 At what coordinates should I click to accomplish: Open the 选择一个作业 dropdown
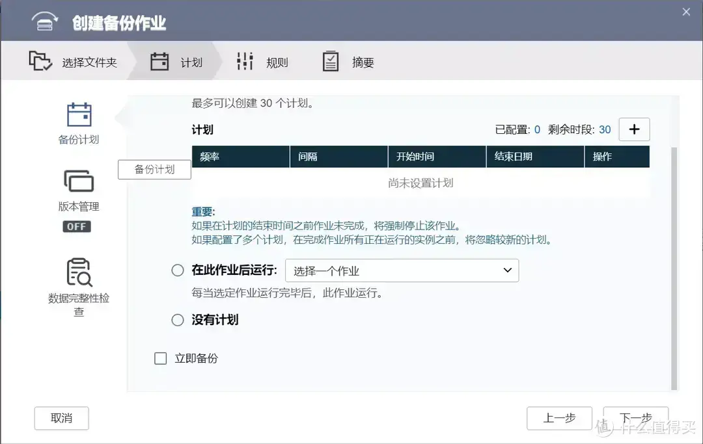pyautogui.click(x=402, y=270)
